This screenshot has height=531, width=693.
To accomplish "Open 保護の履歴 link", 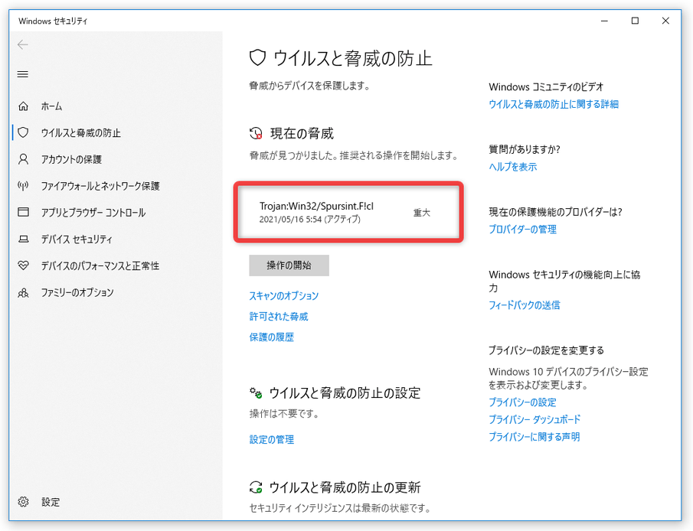I will point(271,337).
